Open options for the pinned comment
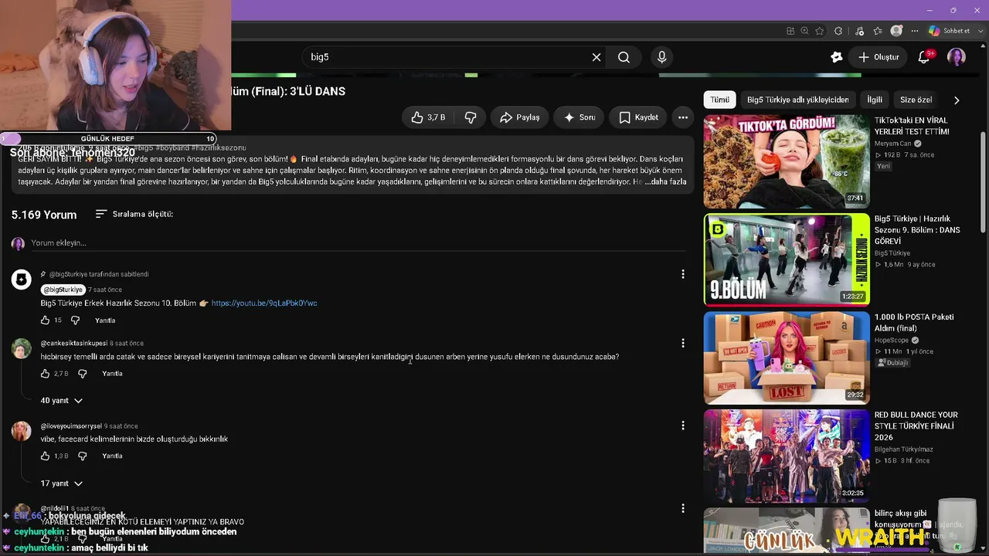Screen dimensions: 989x556 [x=682, y=274]
